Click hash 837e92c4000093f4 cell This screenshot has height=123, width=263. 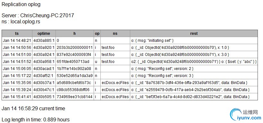click(x=75, y=55)
